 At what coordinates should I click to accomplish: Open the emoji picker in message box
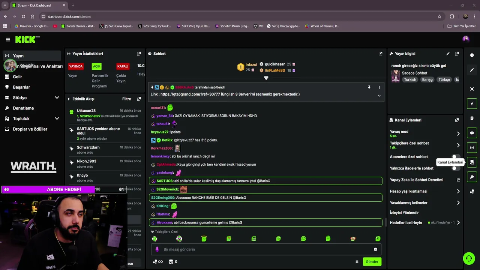tap(375, 249)
